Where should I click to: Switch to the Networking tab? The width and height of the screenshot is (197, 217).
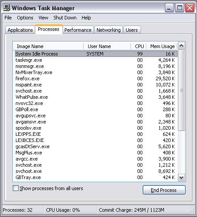[108, 30]
